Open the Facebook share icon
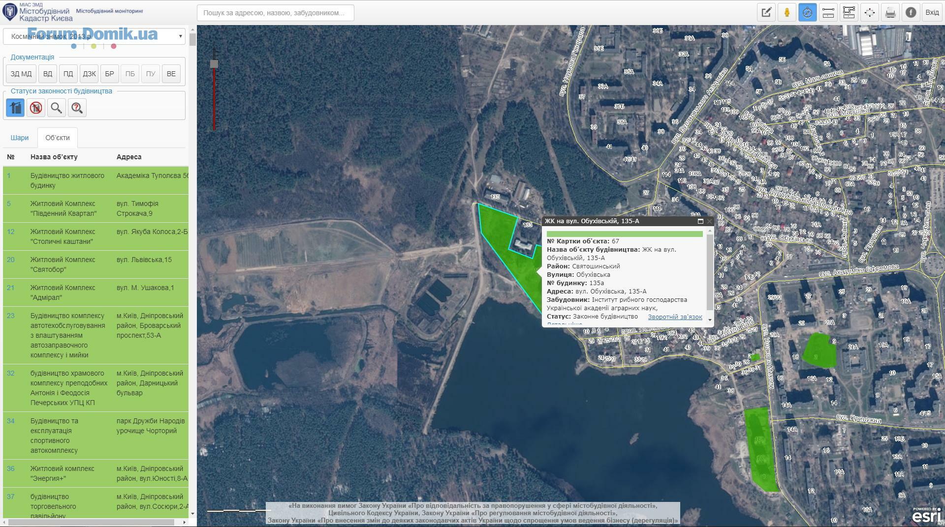Image resolution: width=945 pixels, height=527 pixels. (911, 12)
